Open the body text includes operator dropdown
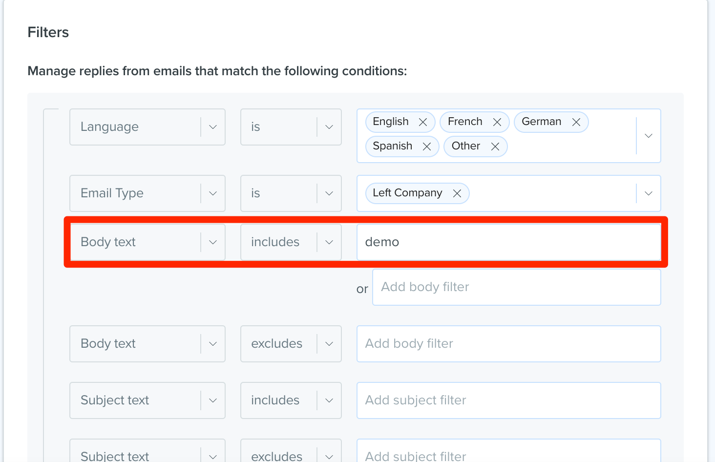This screenshot has height=462, width=715. point(291,242)
